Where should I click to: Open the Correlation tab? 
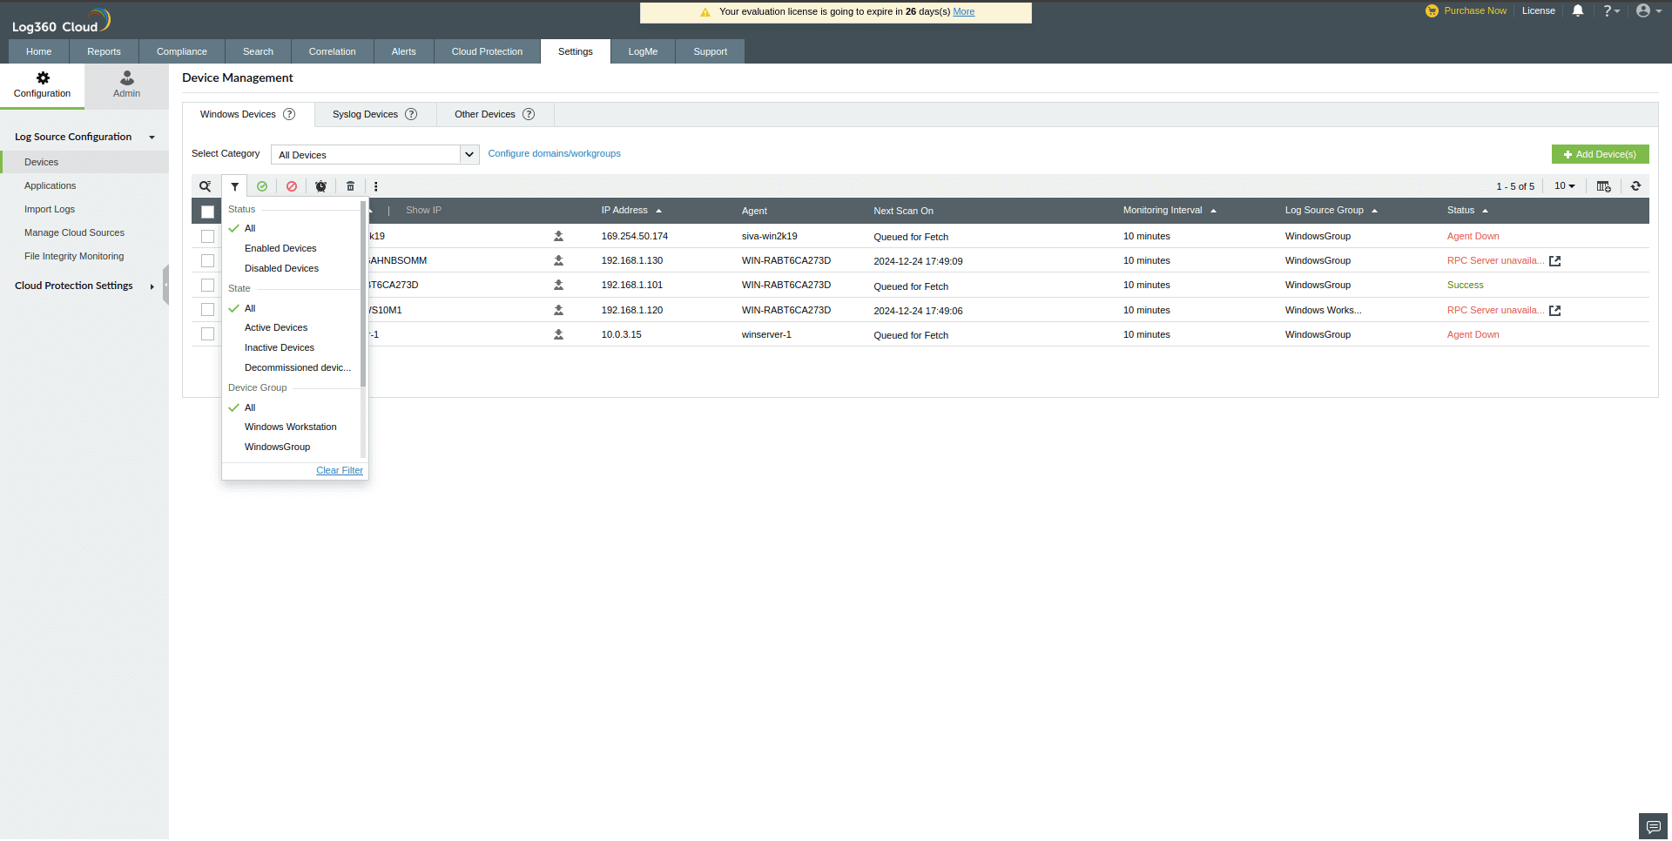[x=332, y=51]
